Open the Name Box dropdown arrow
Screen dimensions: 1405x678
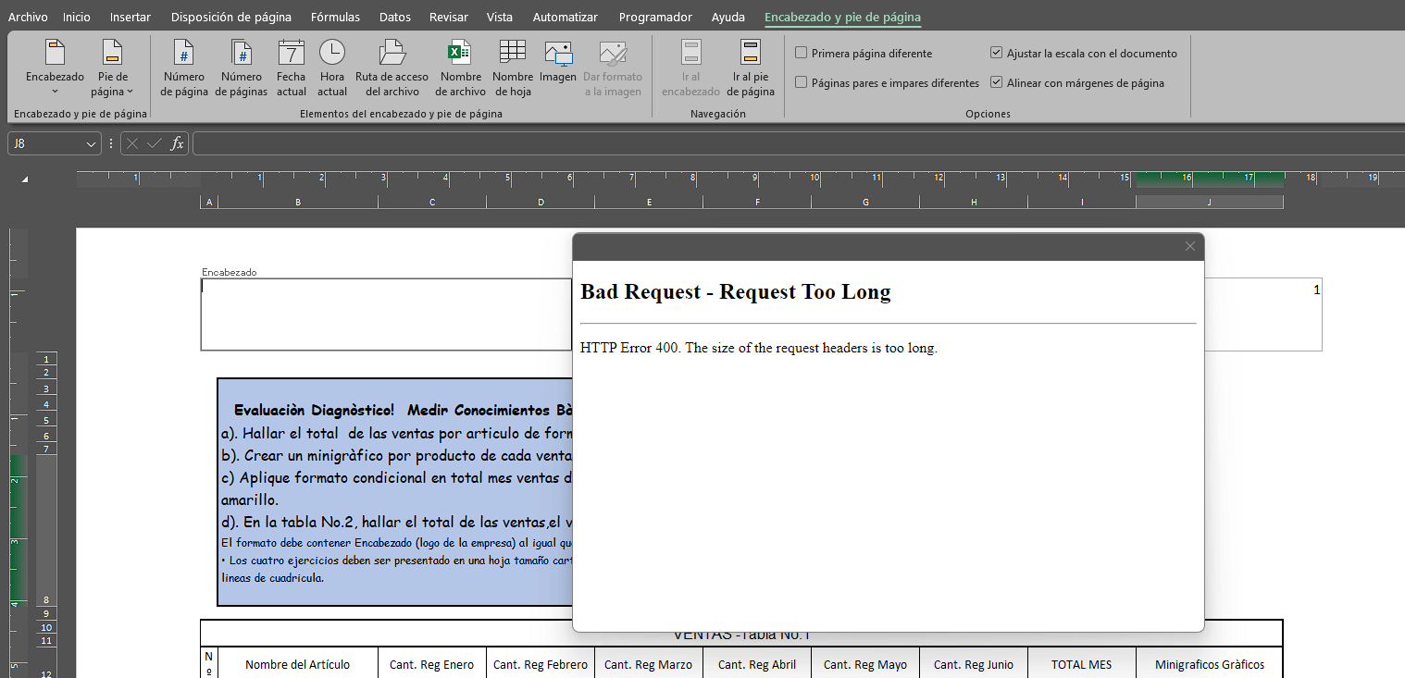pos(91,144)
